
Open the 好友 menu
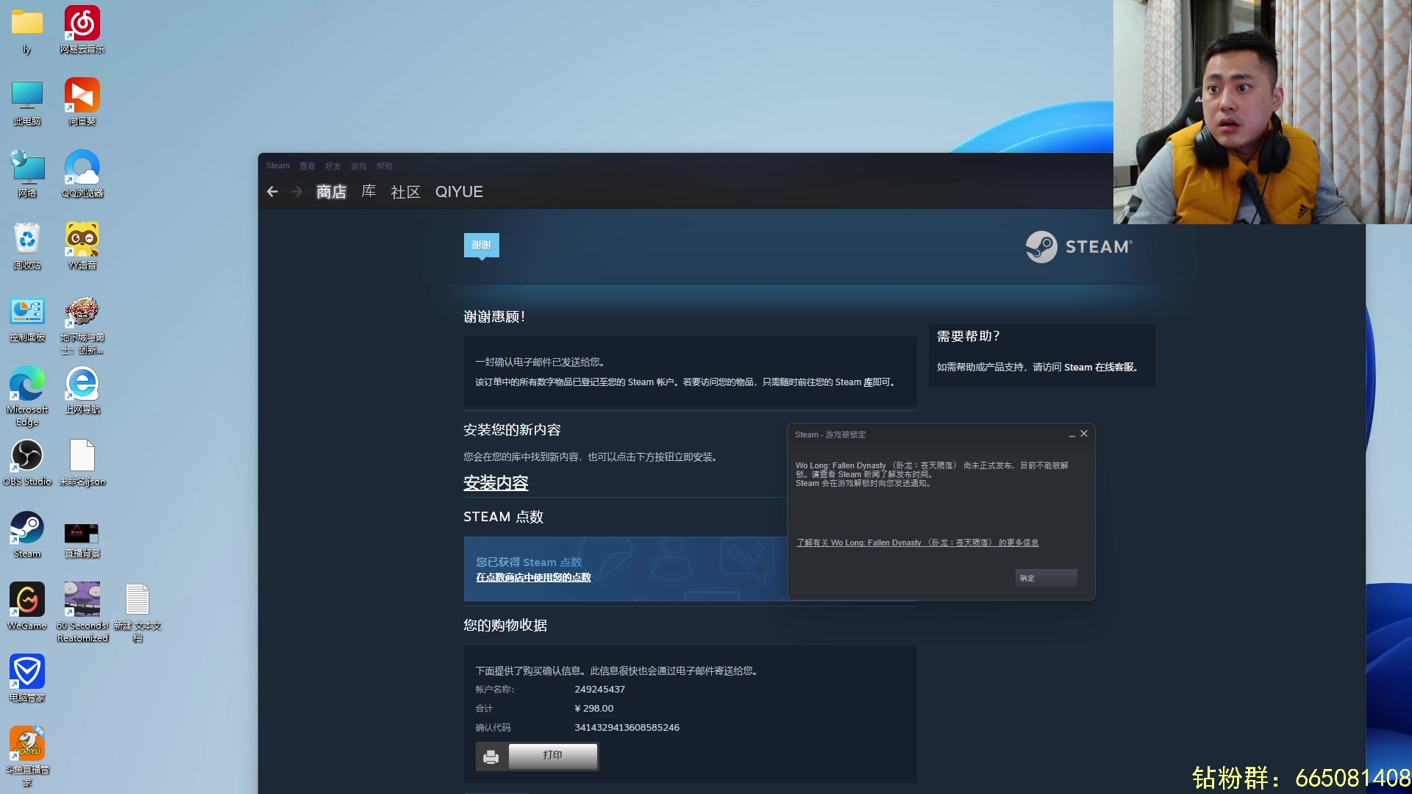coord(333,166)
